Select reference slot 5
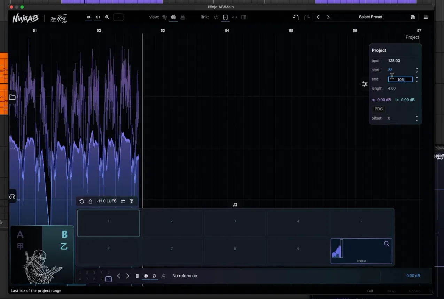The height and width of the screenshot is (299, 444). click(361, 223)
